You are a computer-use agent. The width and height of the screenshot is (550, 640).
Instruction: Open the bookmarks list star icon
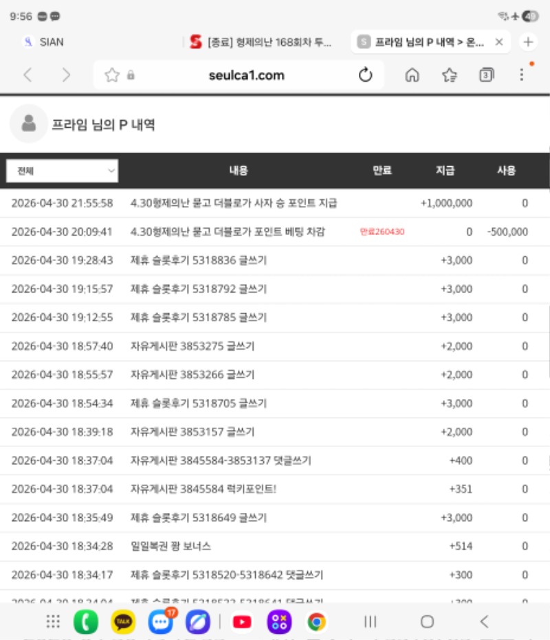(450, 76)
